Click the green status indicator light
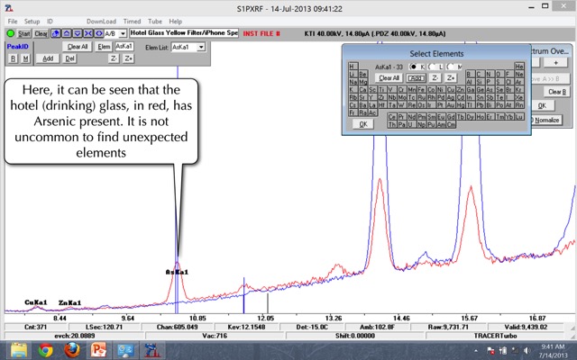The height and width of the screenshot is (360, 577). point(10,33)
